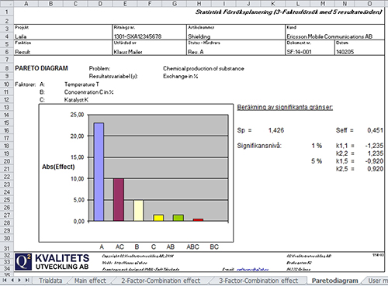Jump to last sheet tab arrow
Viewport: 388px width, 286px height.
pos(27,281)
